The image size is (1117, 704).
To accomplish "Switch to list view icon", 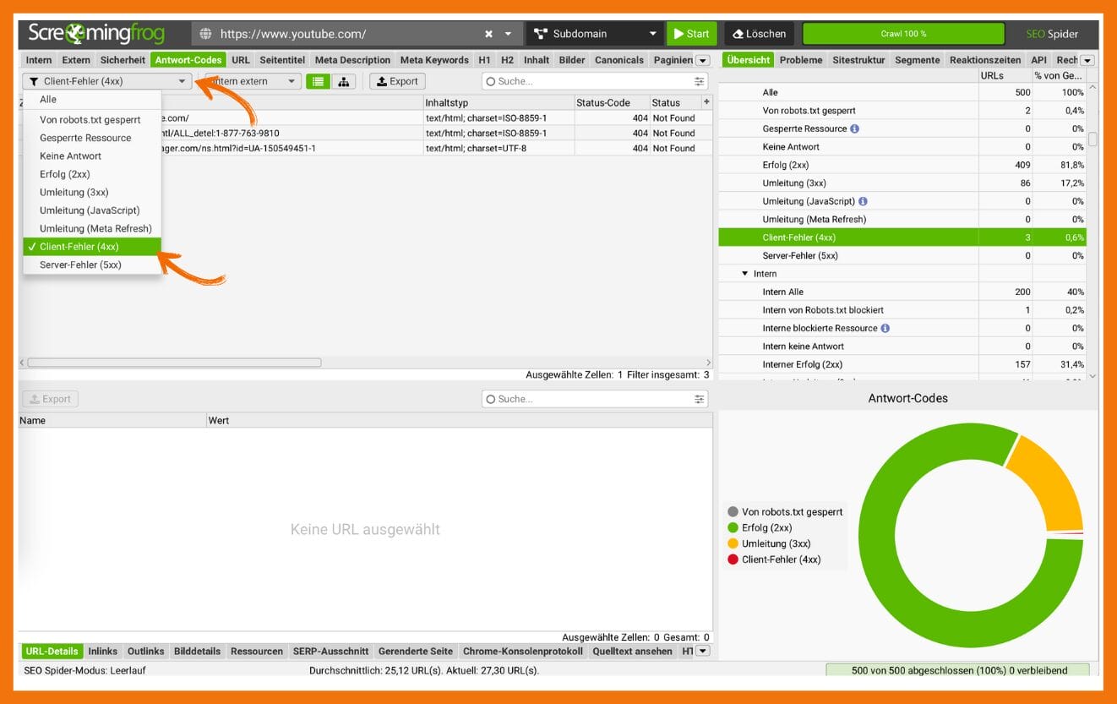I will point(318,81).
